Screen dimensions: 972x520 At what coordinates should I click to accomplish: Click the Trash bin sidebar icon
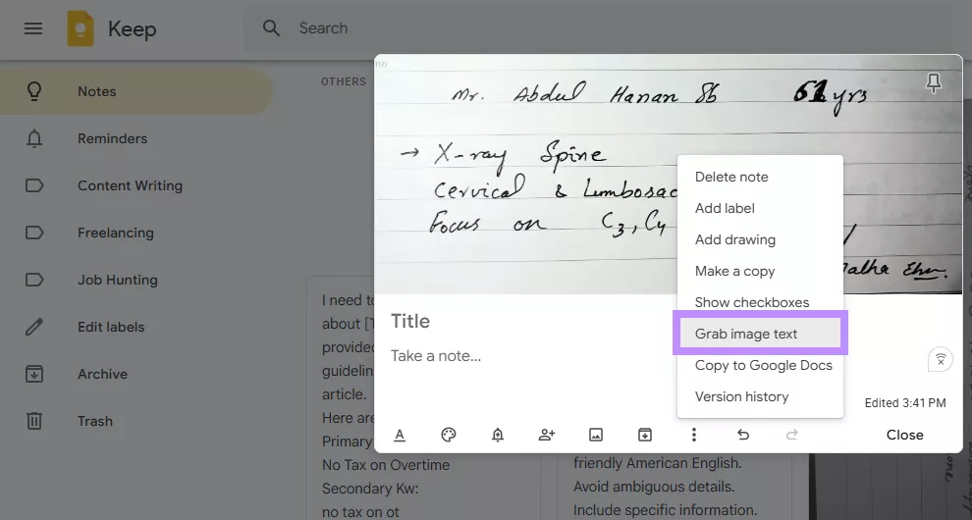point(34,421)
